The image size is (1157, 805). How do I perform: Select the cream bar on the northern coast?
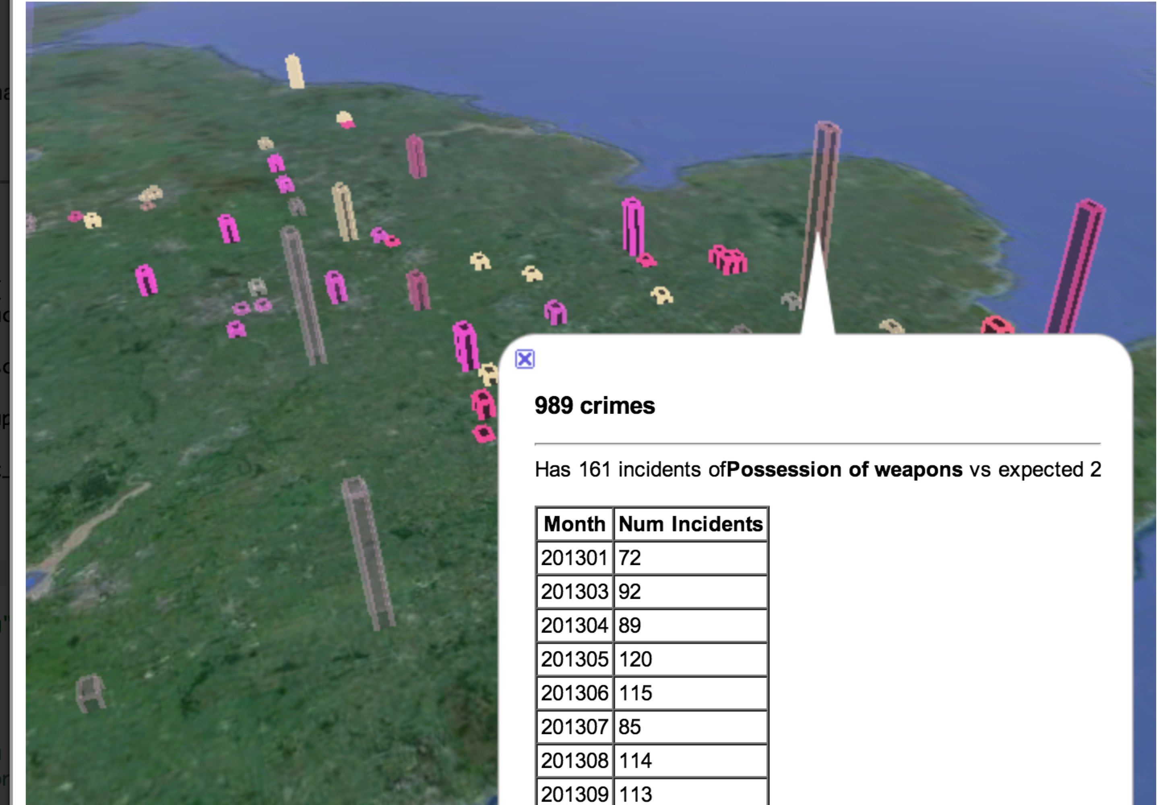(295, 72)
